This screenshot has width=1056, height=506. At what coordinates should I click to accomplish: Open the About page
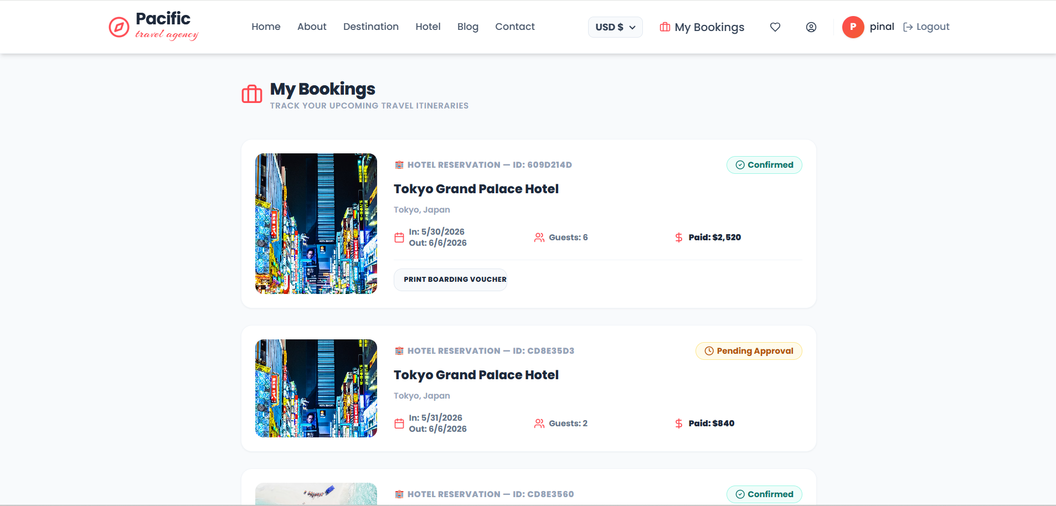click(312, 27)
